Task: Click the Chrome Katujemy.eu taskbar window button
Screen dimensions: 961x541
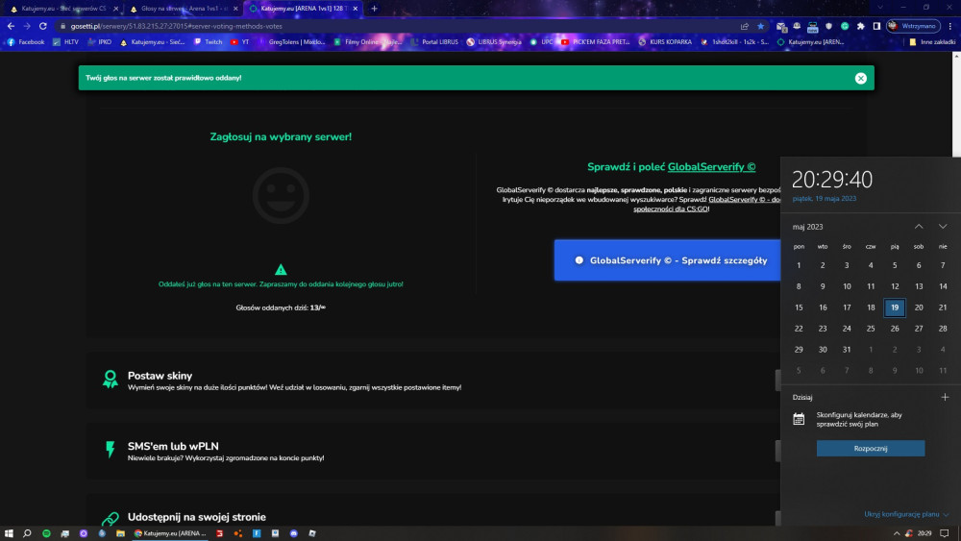Action: tap(170, 533)
